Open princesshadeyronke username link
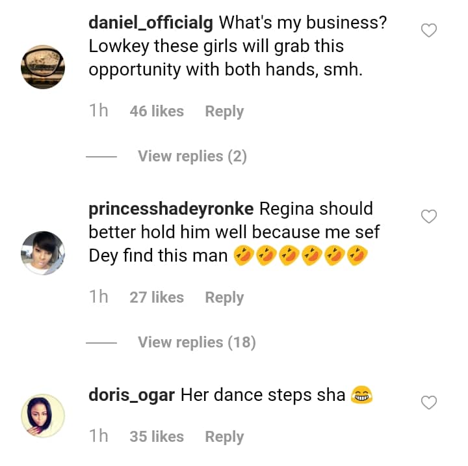Image resolution: width=468 pixels, height=466 pixels. point(172,209)
